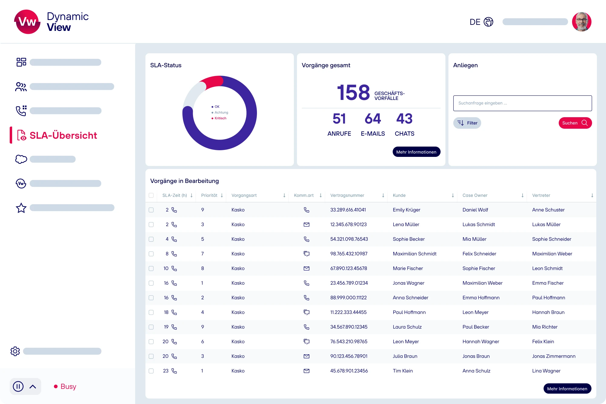Open settings gear icon in sidebar
Screen dimensions: 606x404
point(15,351)
